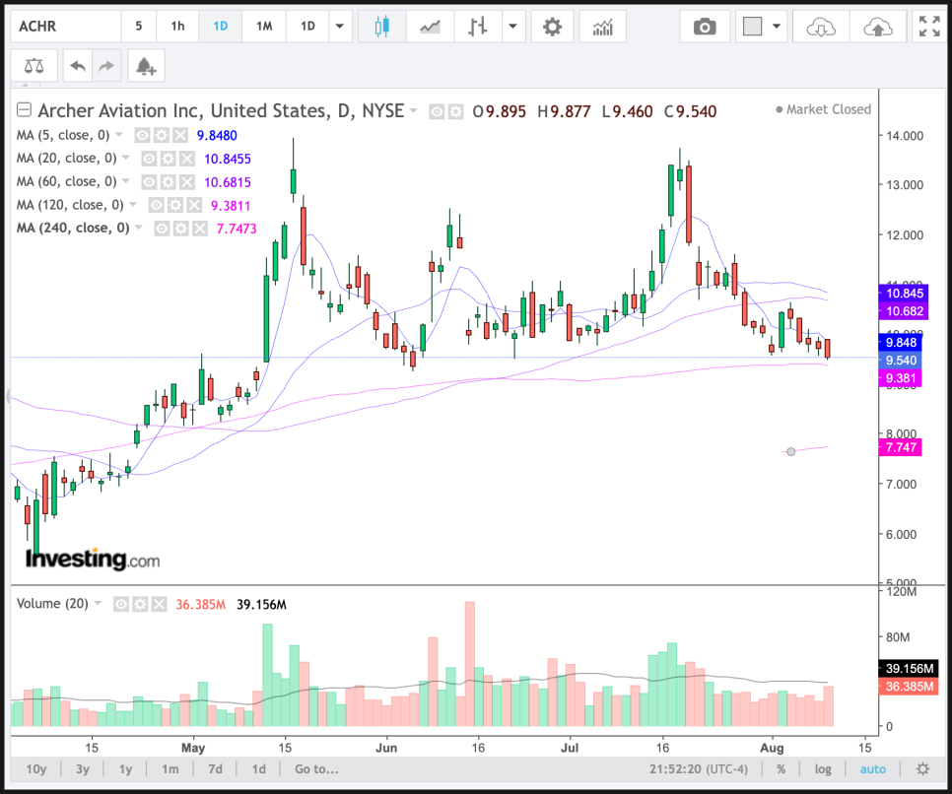Show the 7d date range

pos(215,769)
